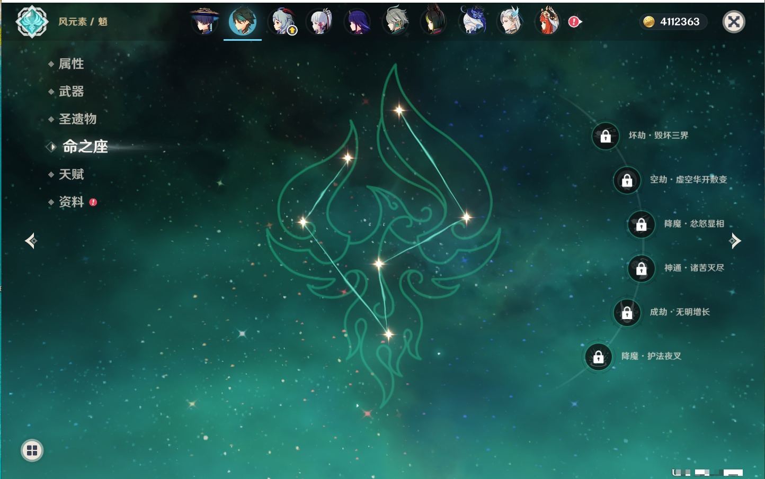
Task: Click the topmost star of the constellation
Action: tap(399, 110)
